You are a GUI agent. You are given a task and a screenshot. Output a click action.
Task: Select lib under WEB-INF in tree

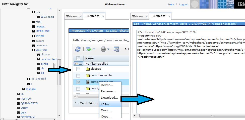pos(42,68)
